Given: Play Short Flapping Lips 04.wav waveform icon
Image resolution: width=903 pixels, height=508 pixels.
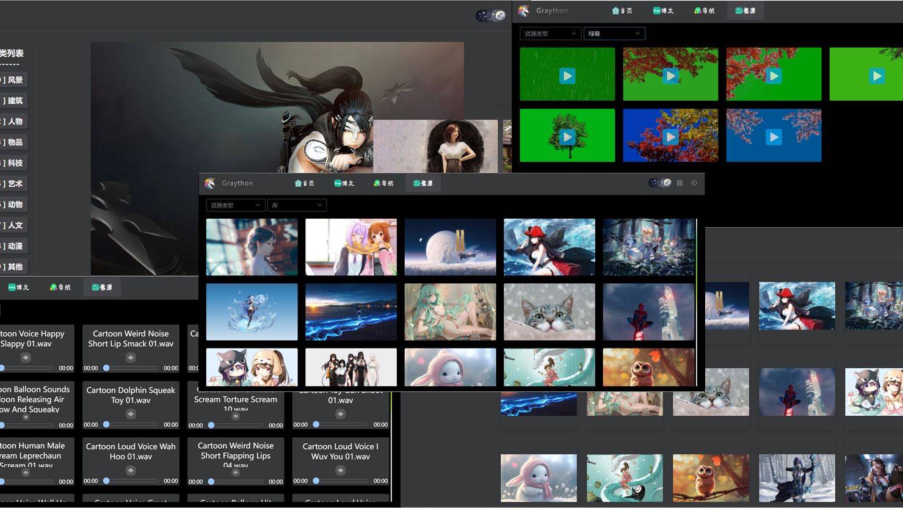Looking at the screenshot, I should click(236, 472).
